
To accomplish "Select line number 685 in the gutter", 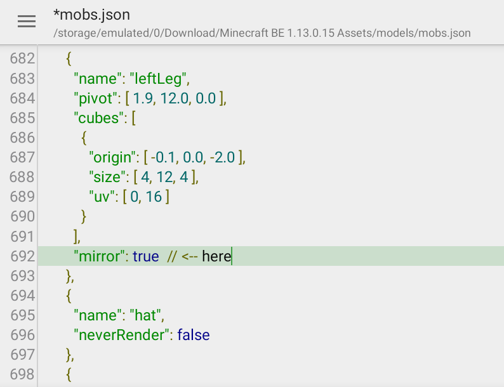I will tap(23, 118).
